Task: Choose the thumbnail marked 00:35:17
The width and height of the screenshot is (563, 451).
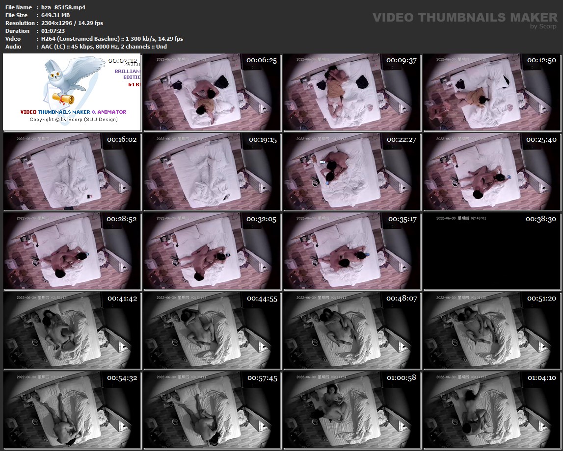Action: [x=352, y=251]
